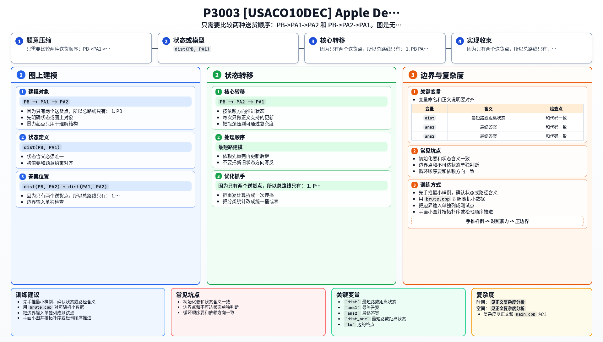
Task: Click the badge next to 训练方式
Action: coord(415,185)
